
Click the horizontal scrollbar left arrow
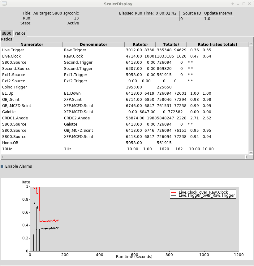click(x=2, y=157)
